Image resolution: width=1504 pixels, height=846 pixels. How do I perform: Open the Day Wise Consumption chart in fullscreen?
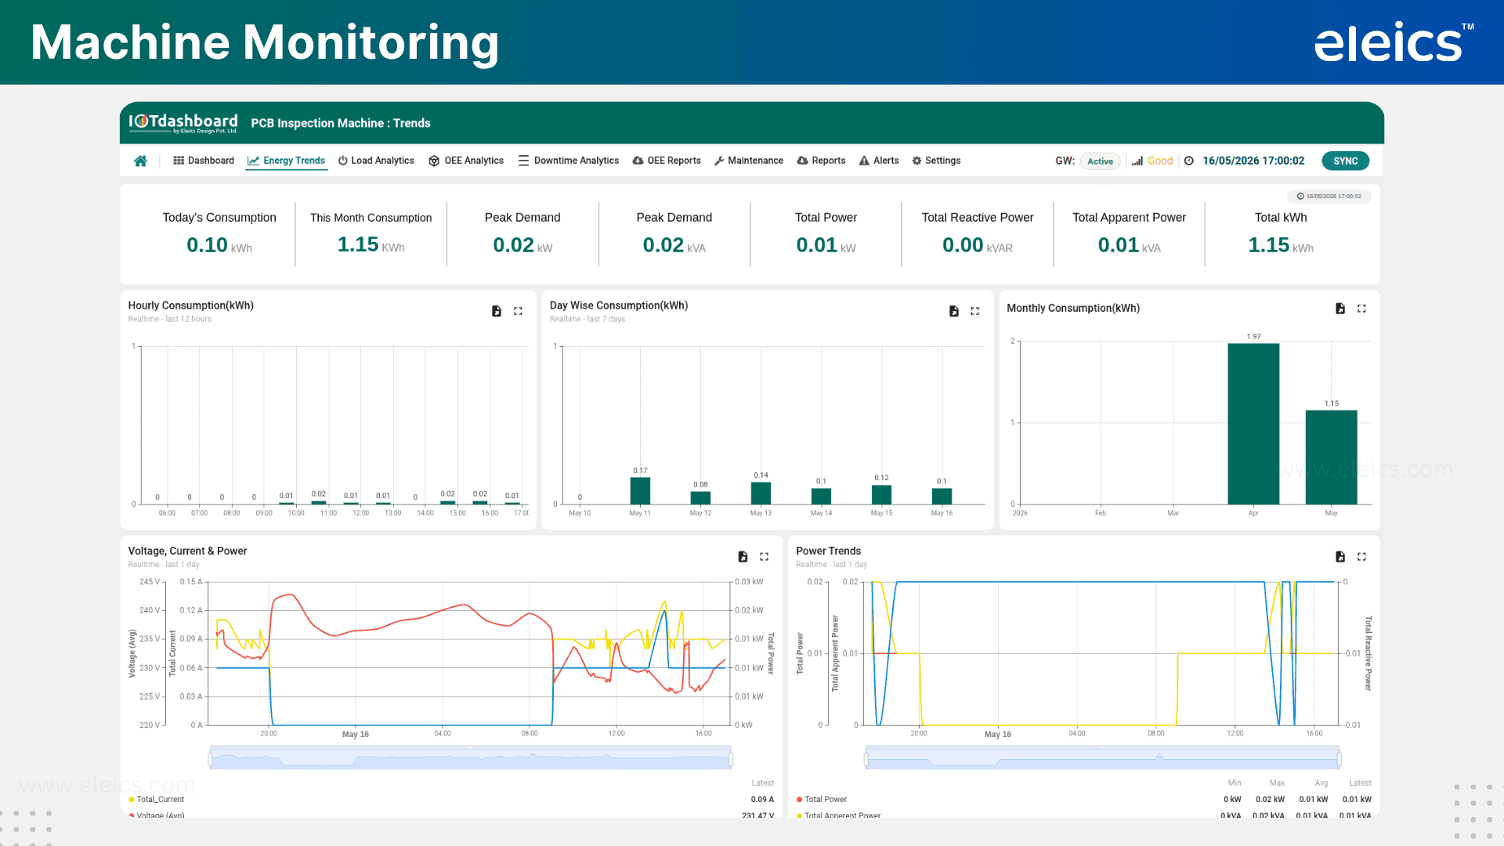click(975, 311)
